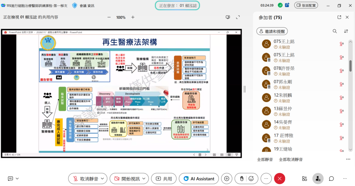Go to previous slide arrow in PowerPoint
The width and height of the screenshot is (355, 186).
tap(194, 155)
